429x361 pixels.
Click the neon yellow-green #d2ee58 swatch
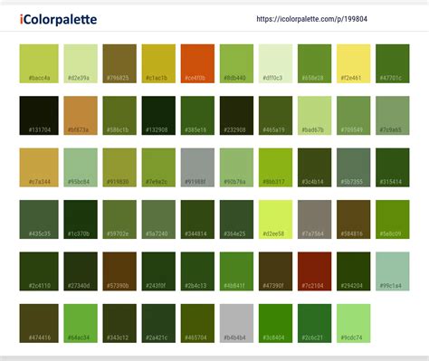(x=275, y=219)
